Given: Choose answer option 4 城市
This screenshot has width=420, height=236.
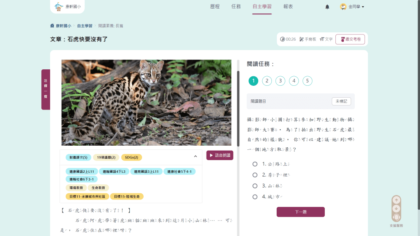Looking at the screenshot, I should point(255,197).
